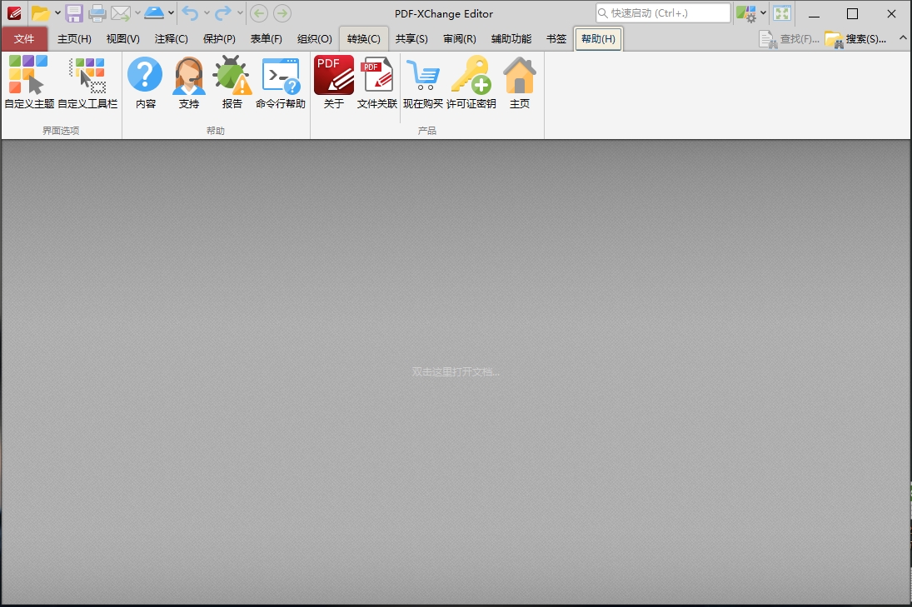Click the PDF-XChange app logo icon

[14, 12]
